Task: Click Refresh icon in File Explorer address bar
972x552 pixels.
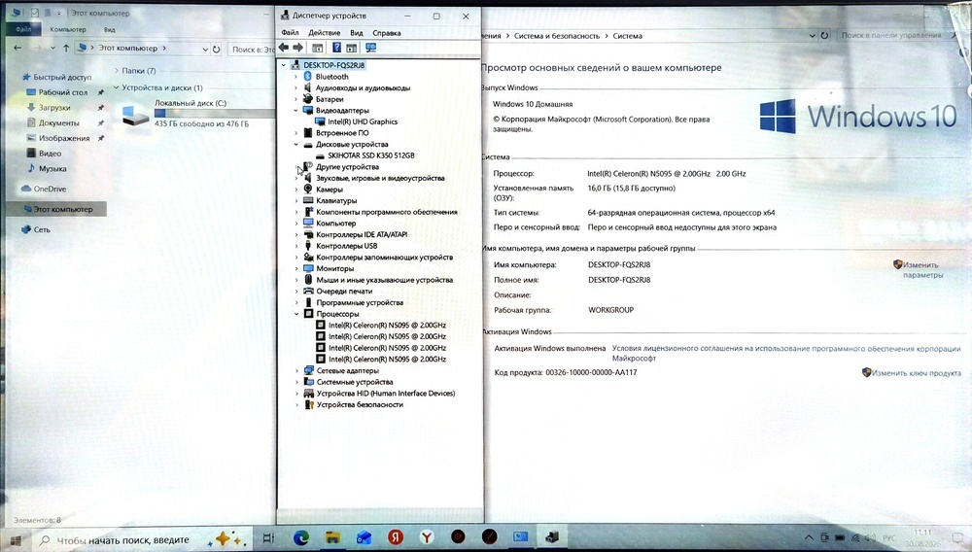Action: click(217, 49)
